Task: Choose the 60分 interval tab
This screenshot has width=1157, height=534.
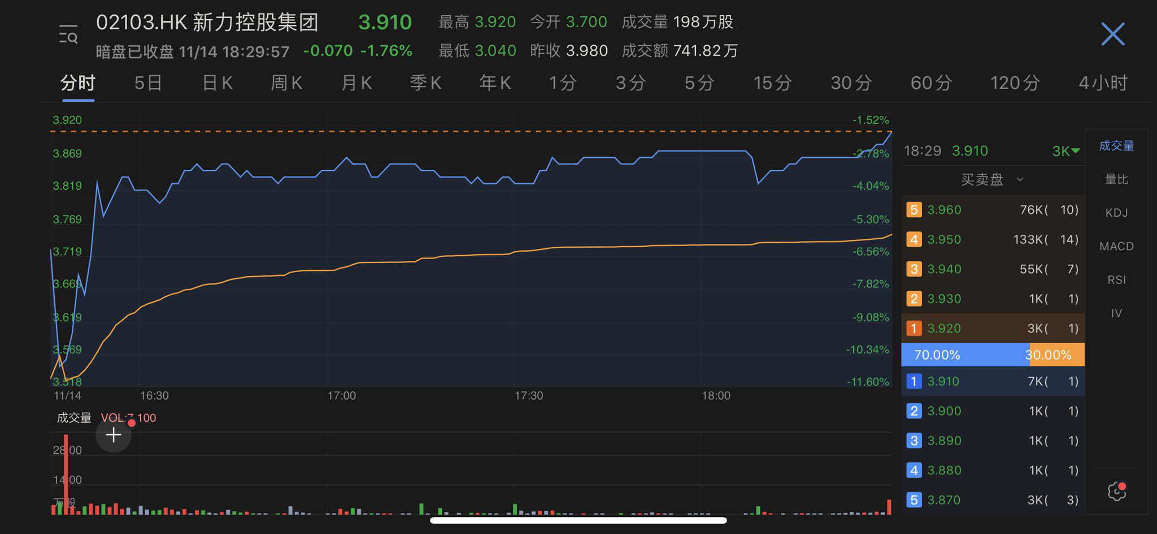Action: (931, 84)
